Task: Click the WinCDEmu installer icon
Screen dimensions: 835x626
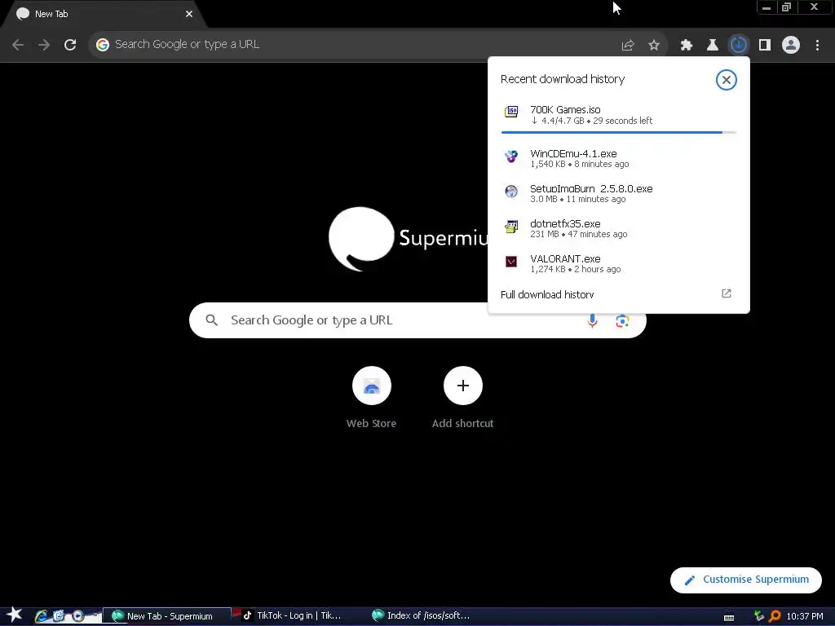Action: pyautogui.click(x=511, y=156)
